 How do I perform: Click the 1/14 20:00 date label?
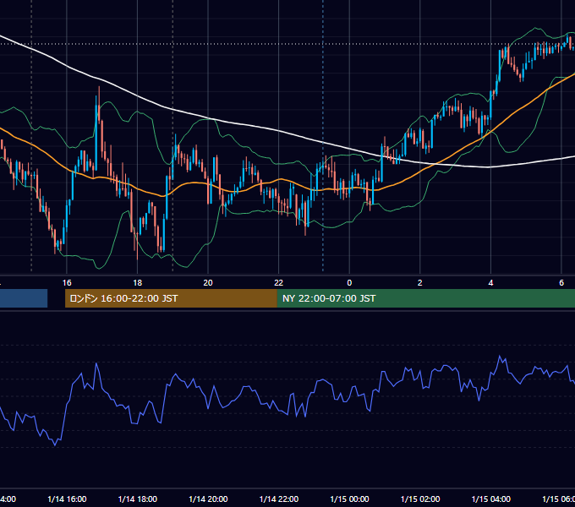(x=208, y=499)
